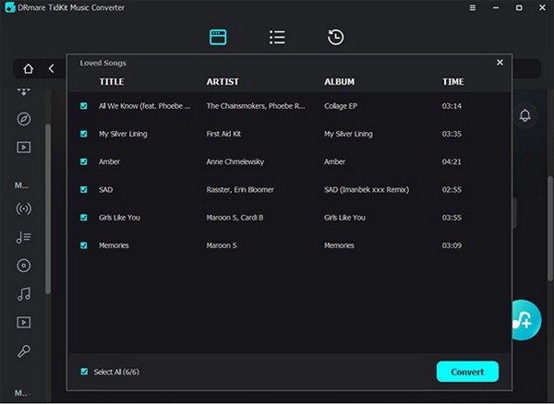The image size is (554, 404).
Task: Open the built-in browser tab icon
Action: click(x=218, y=38)
